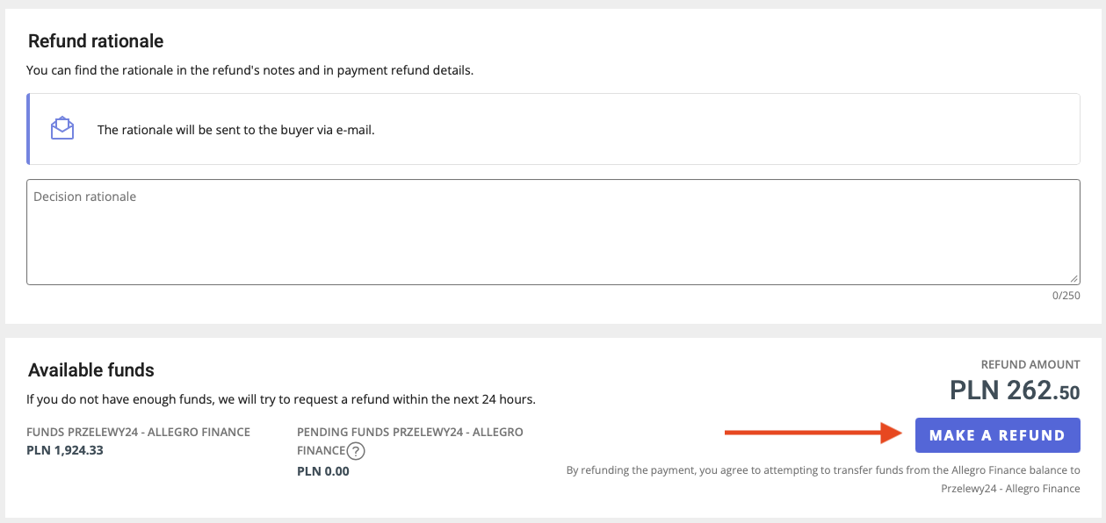Click the text area resize handle
Image resolution: width=1106 pixels, height=523 pixels.
click(x=1073, y=278)
